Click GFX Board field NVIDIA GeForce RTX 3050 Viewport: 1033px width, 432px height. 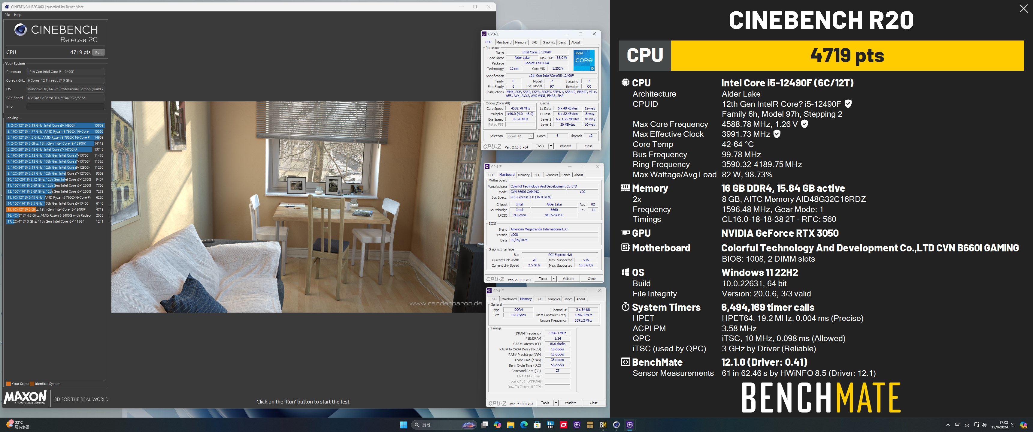click(65, 98)
